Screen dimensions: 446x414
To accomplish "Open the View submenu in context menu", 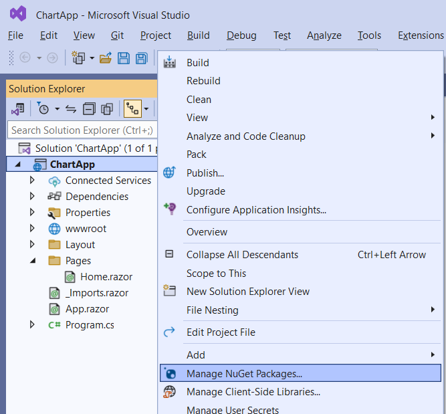I will tap(300, 118).
